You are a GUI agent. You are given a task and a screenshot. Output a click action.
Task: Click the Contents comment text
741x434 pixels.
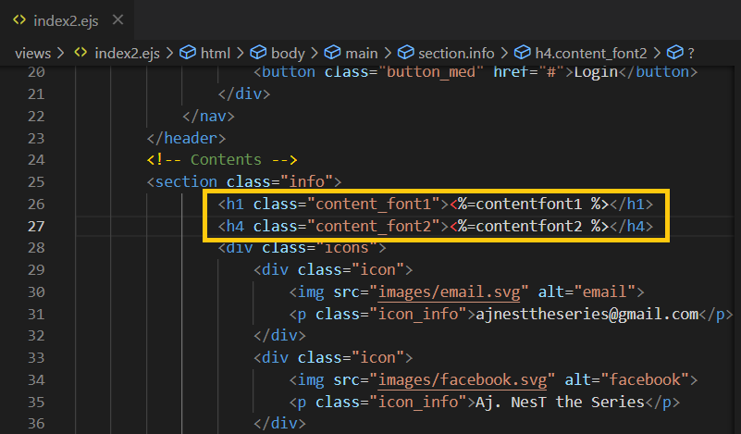pos(226,160)
